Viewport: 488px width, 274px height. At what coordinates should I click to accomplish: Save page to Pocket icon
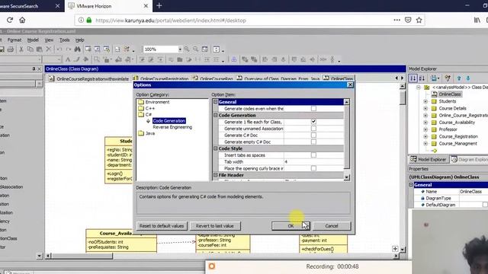point(408,21)
